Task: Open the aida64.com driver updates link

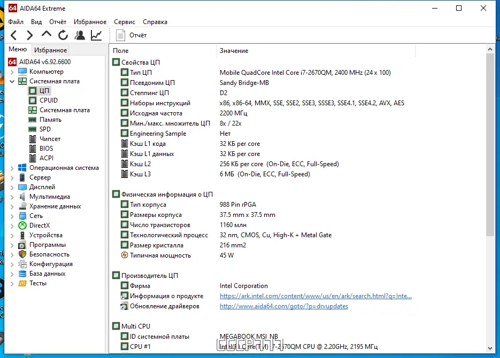Action: 284,306
